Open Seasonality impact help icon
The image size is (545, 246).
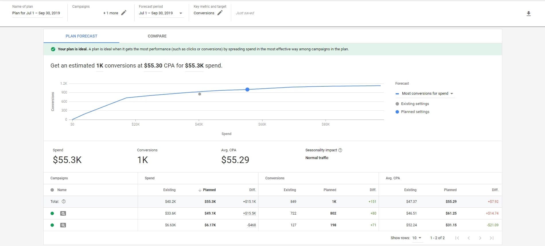click(x=340, y=150)
